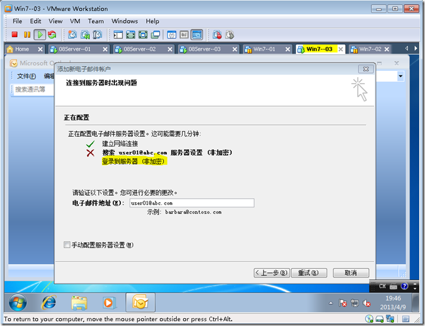Image resolution: width=425 pixels, height=326 pixels.
Task: Open Windows Explorer taskbar folder
Action: coord(79,302)
